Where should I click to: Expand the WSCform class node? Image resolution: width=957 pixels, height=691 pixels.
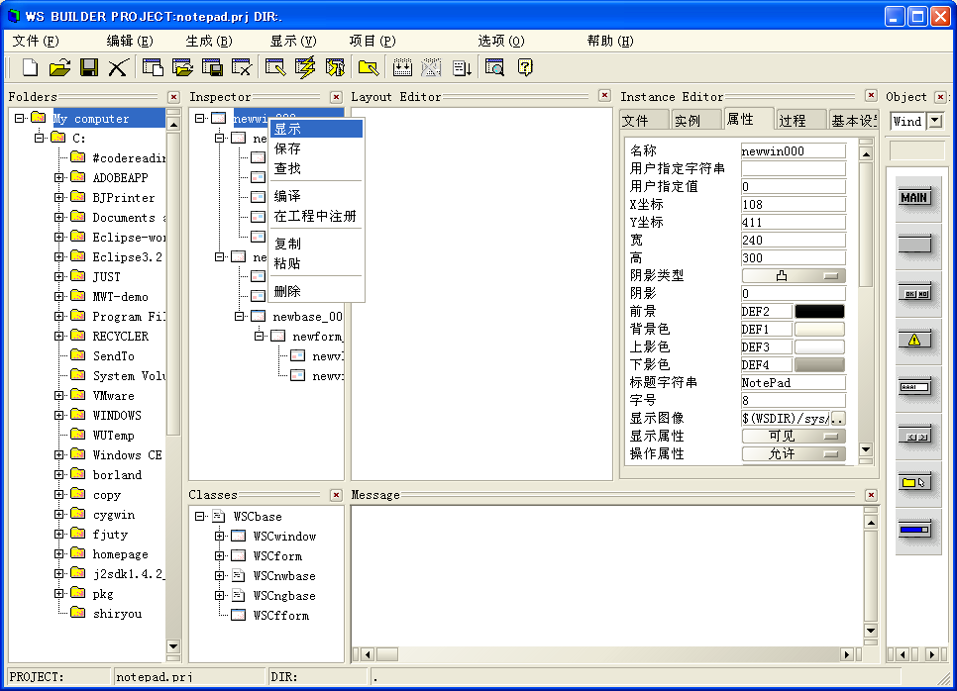(219, 556)
